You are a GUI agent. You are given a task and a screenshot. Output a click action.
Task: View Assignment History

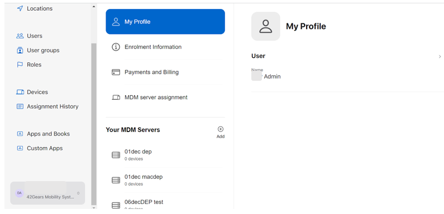pos(52,106)
